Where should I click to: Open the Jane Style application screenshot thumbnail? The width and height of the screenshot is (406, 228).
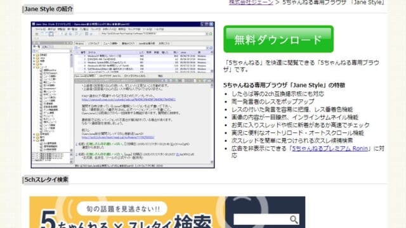[x=122, y=95]
